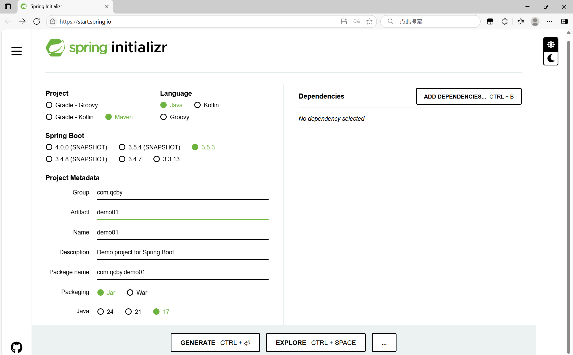Select Spring Boot 3.4.8 (SNAPSHOT)
Image resolution: width=573 pixels, height=355 pixels.
(76, 159)
